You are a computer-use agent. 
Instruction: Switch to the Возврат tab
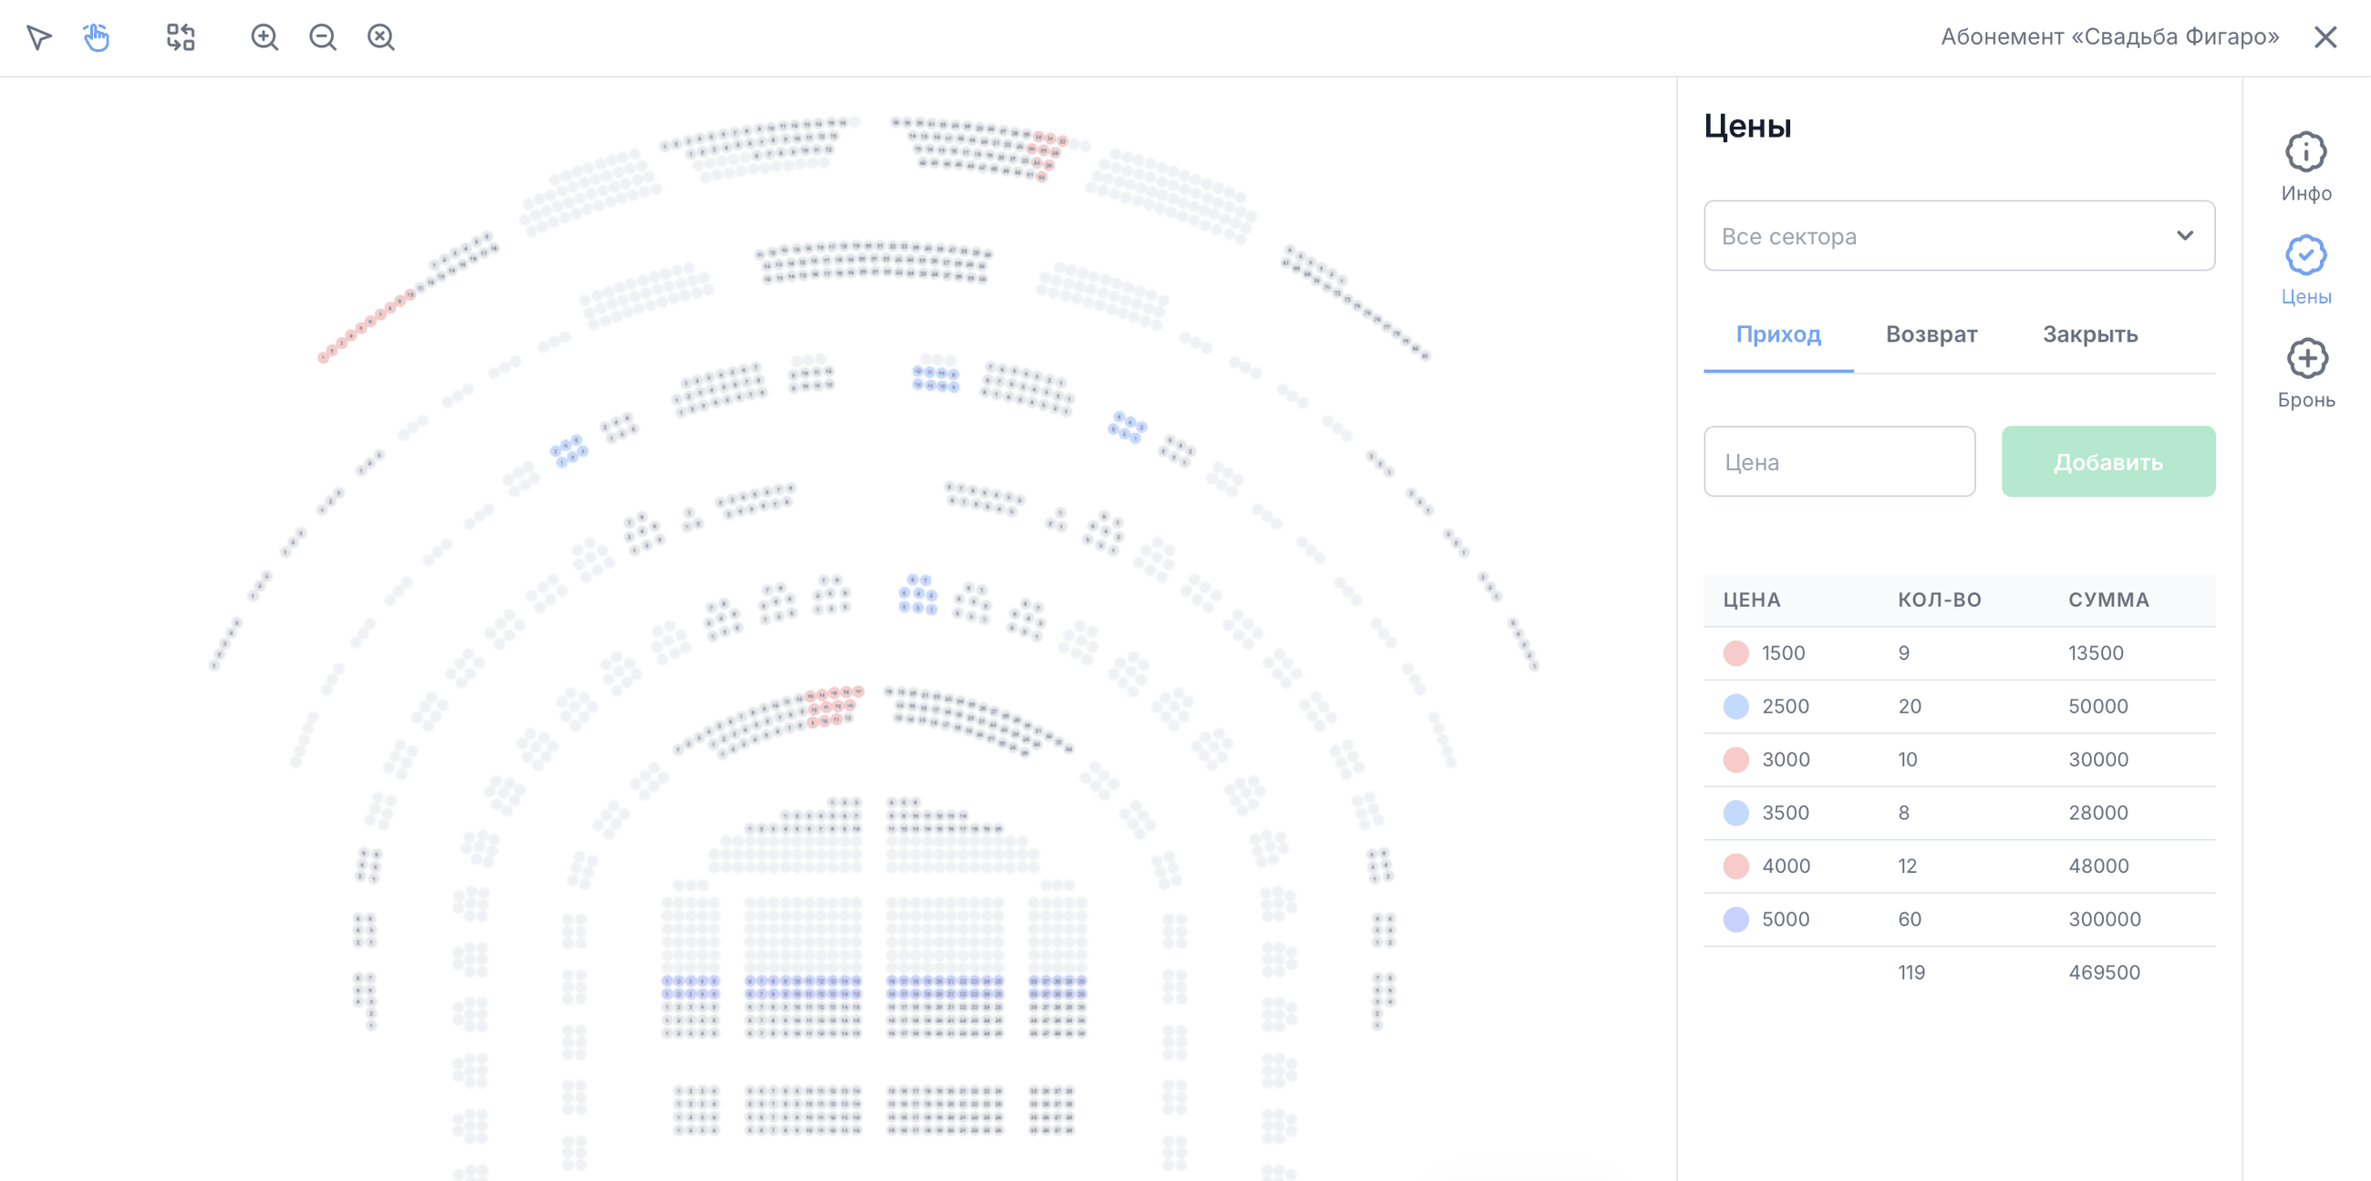point(1931,334)
